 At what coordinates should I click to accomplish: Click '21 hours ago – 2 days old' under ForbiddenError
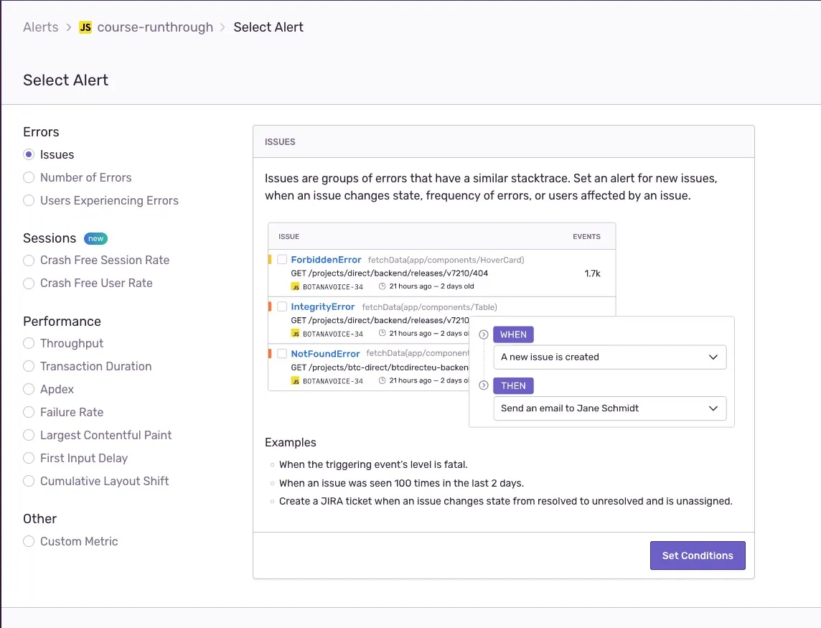431,286
